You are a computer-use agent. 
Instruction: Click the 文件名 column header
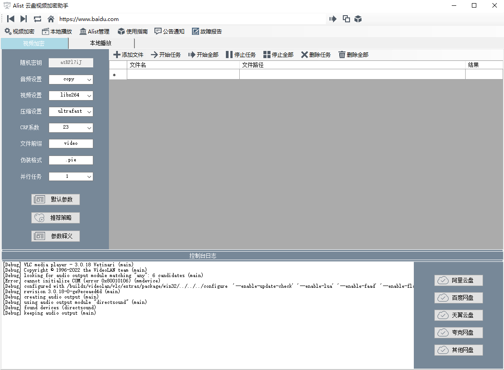click(x=183, y=65)
